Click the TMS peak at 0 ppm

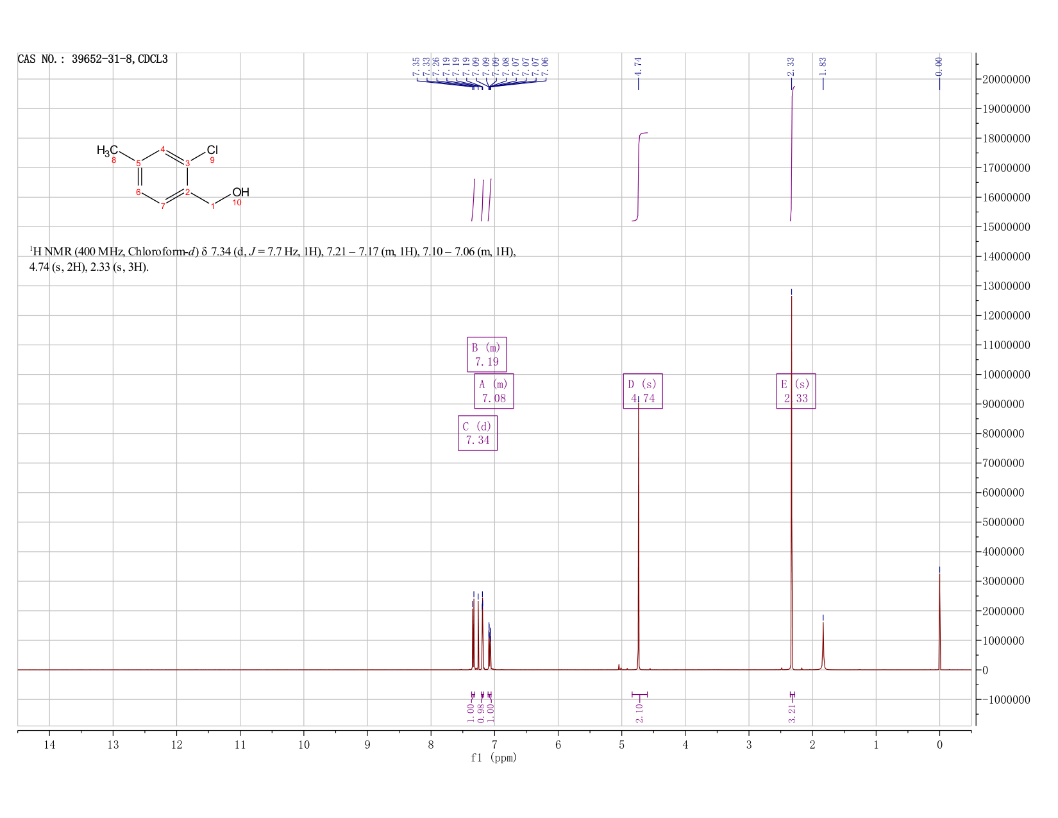coord(939,621)
